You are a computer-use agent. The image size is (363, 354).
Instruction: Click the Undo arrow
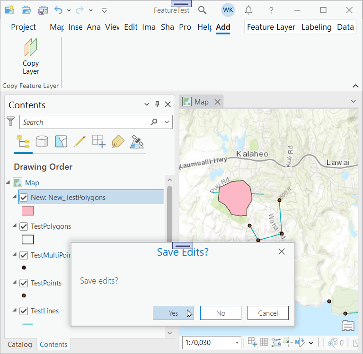[x=58, y=10]
